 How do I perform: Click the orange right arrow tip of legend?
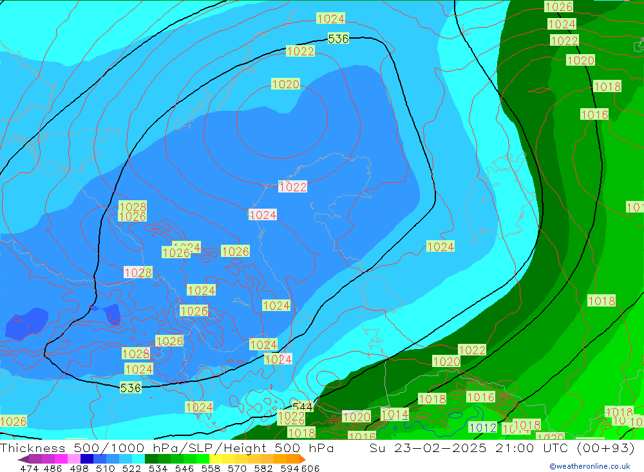click(x=303, y=459)
